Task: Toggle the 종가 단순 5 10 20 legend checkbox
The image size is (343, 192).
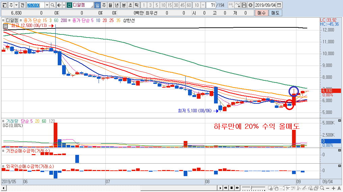Action: point(69,20)
